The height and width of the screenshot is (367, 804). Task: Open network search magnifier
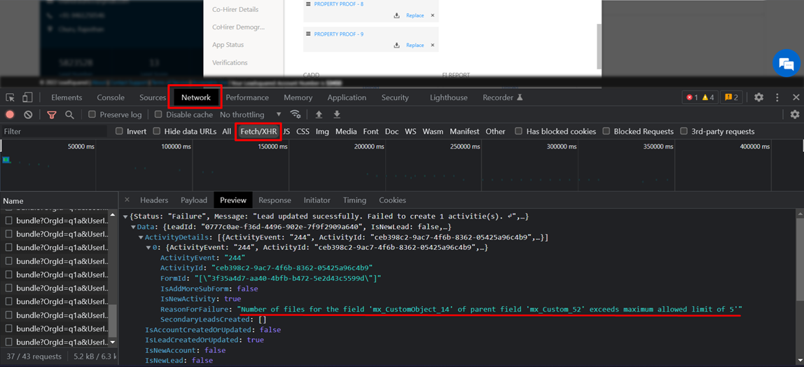[69, 115]
